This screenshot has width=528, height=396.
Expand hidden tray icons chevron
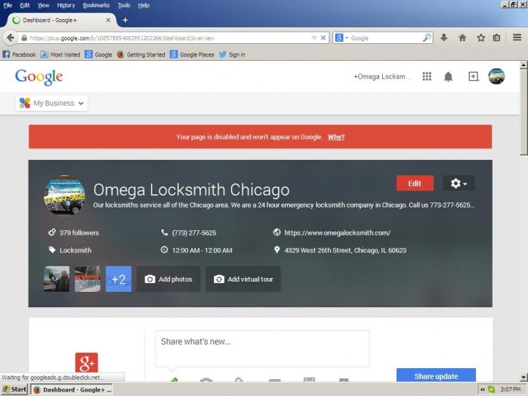483,389
